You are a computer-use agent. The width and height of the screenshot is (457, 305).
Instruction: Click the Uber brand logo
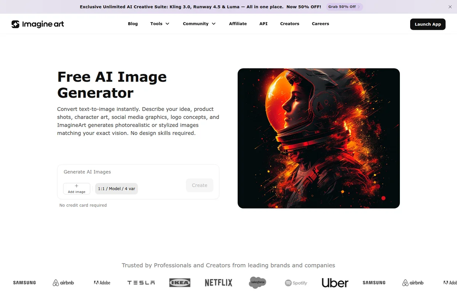(x=335, y=283)
